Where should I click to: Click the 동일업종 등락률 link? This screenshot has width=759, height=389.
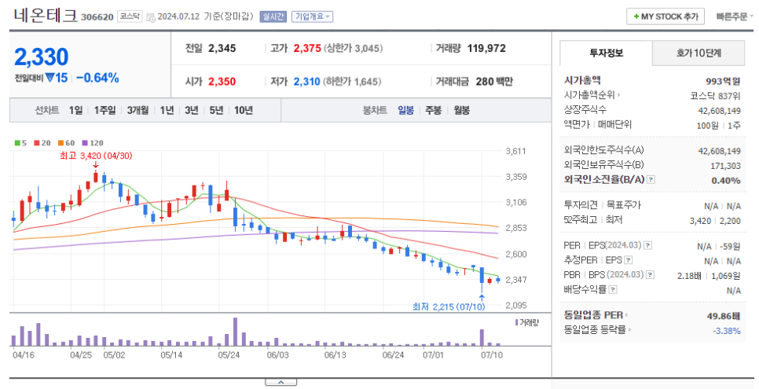[x=597, y=330]
